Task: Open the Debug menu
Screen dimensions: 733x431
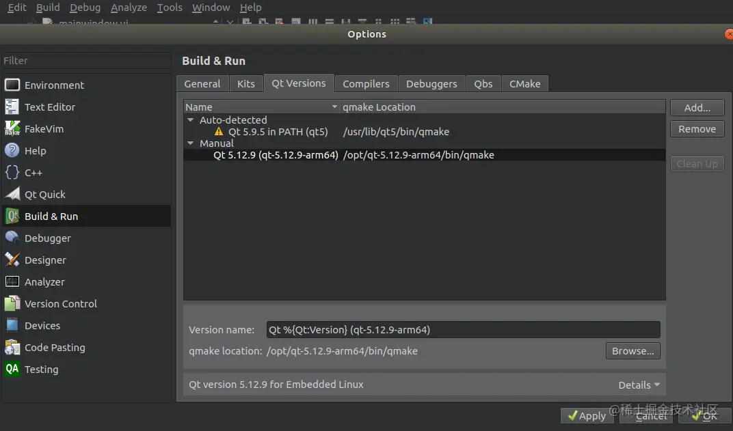Action: (85, 8)
